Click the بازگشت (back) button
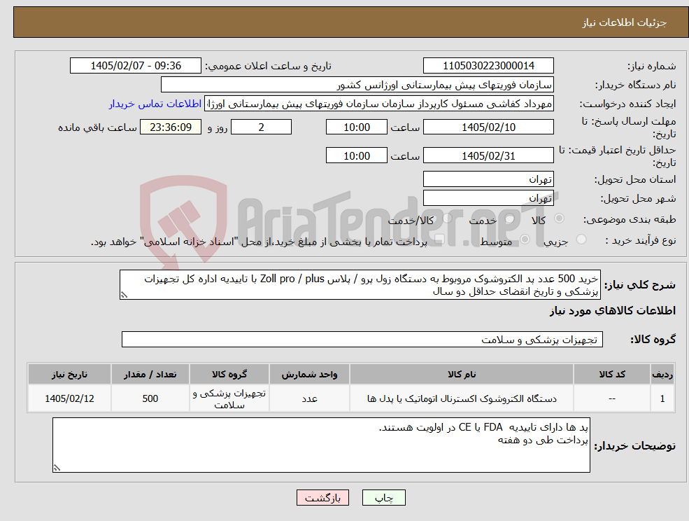 coord(322,498)
